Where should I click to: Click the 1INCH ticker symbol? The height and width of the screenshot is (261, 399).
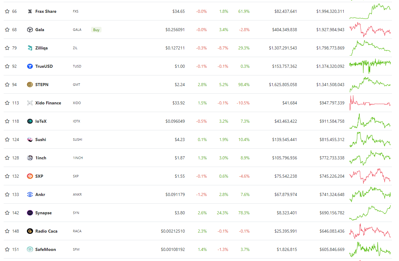coord(78,158)
